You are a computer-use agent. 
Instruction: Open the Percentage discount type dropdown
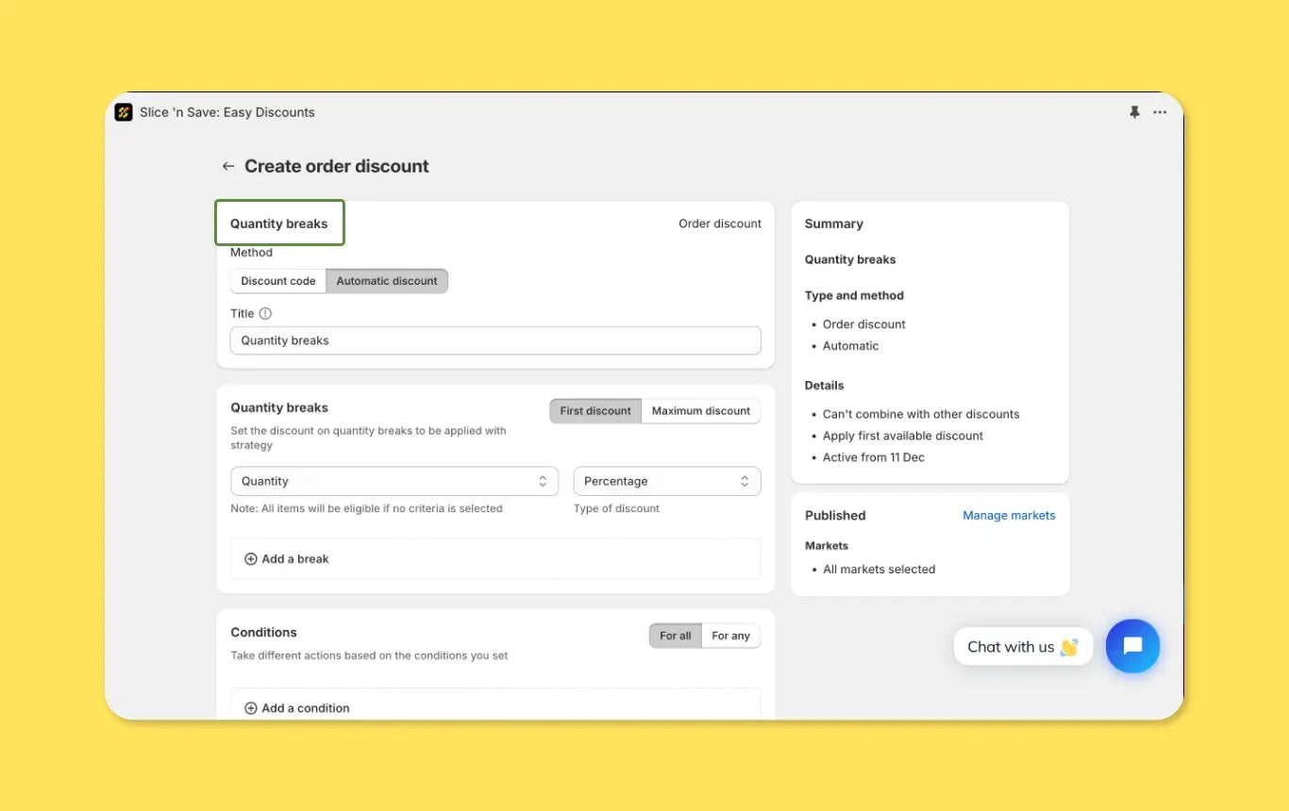(666, 481)
